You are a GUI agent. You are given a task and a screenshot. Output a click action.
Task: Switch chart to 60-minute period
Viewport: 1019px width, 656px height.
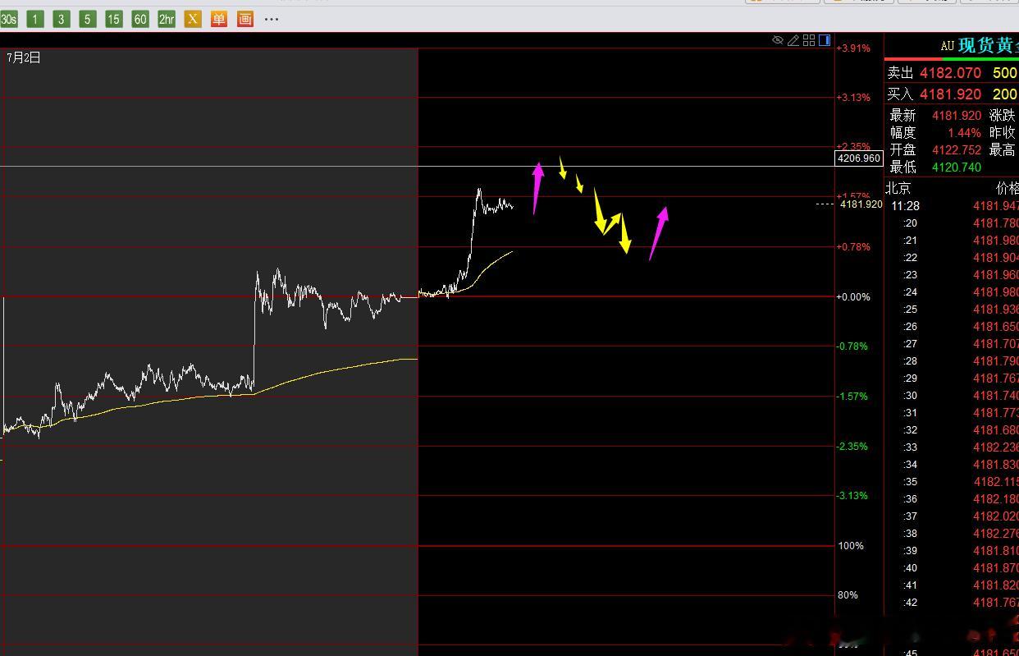point(140,19)
